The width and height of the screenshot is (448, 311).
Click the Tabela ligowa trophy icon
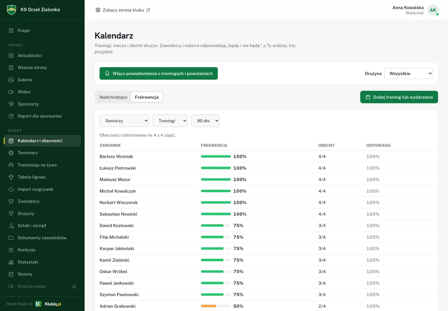(11, 177)
